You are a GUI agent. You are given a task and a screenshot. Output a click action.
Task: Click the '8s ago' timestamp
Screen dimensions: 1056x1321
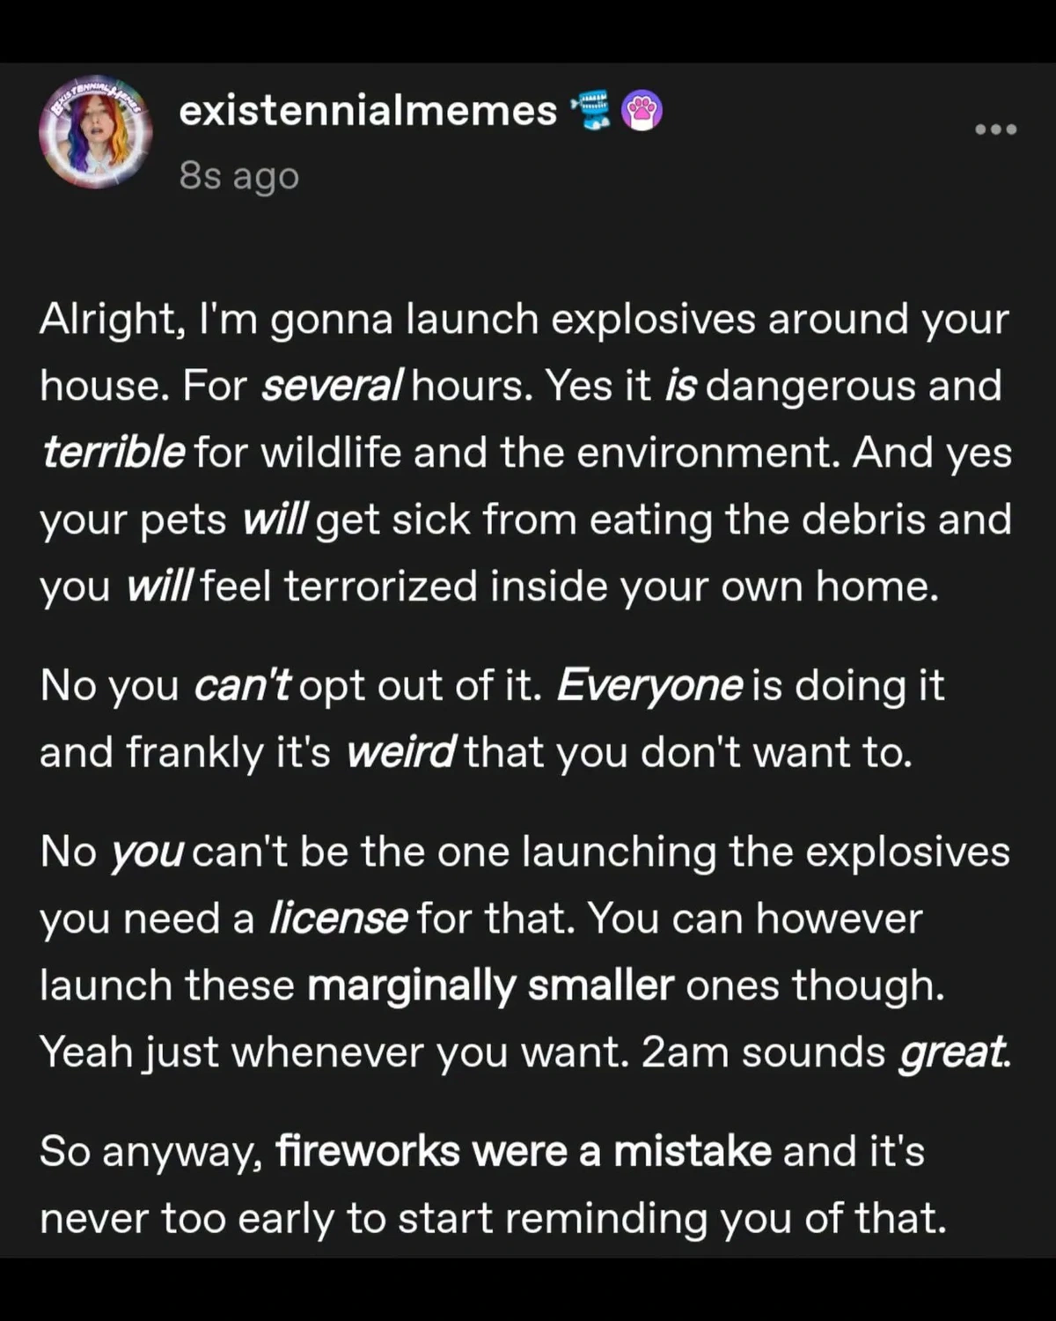coord(239,176)
